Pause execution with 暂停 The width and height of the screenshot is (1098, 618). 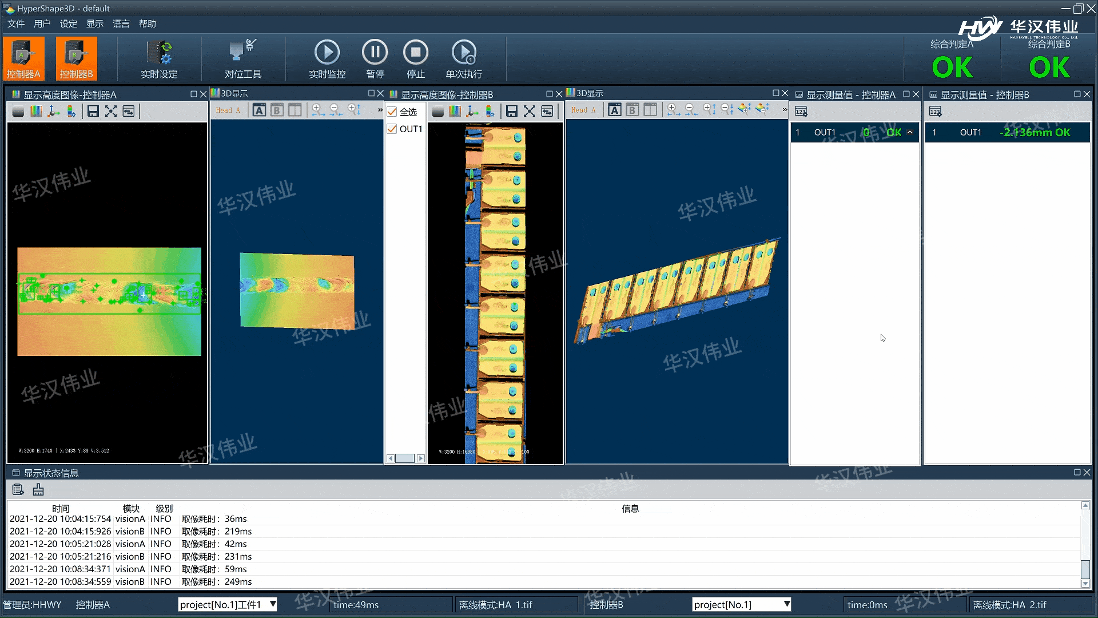click(375, 60)
